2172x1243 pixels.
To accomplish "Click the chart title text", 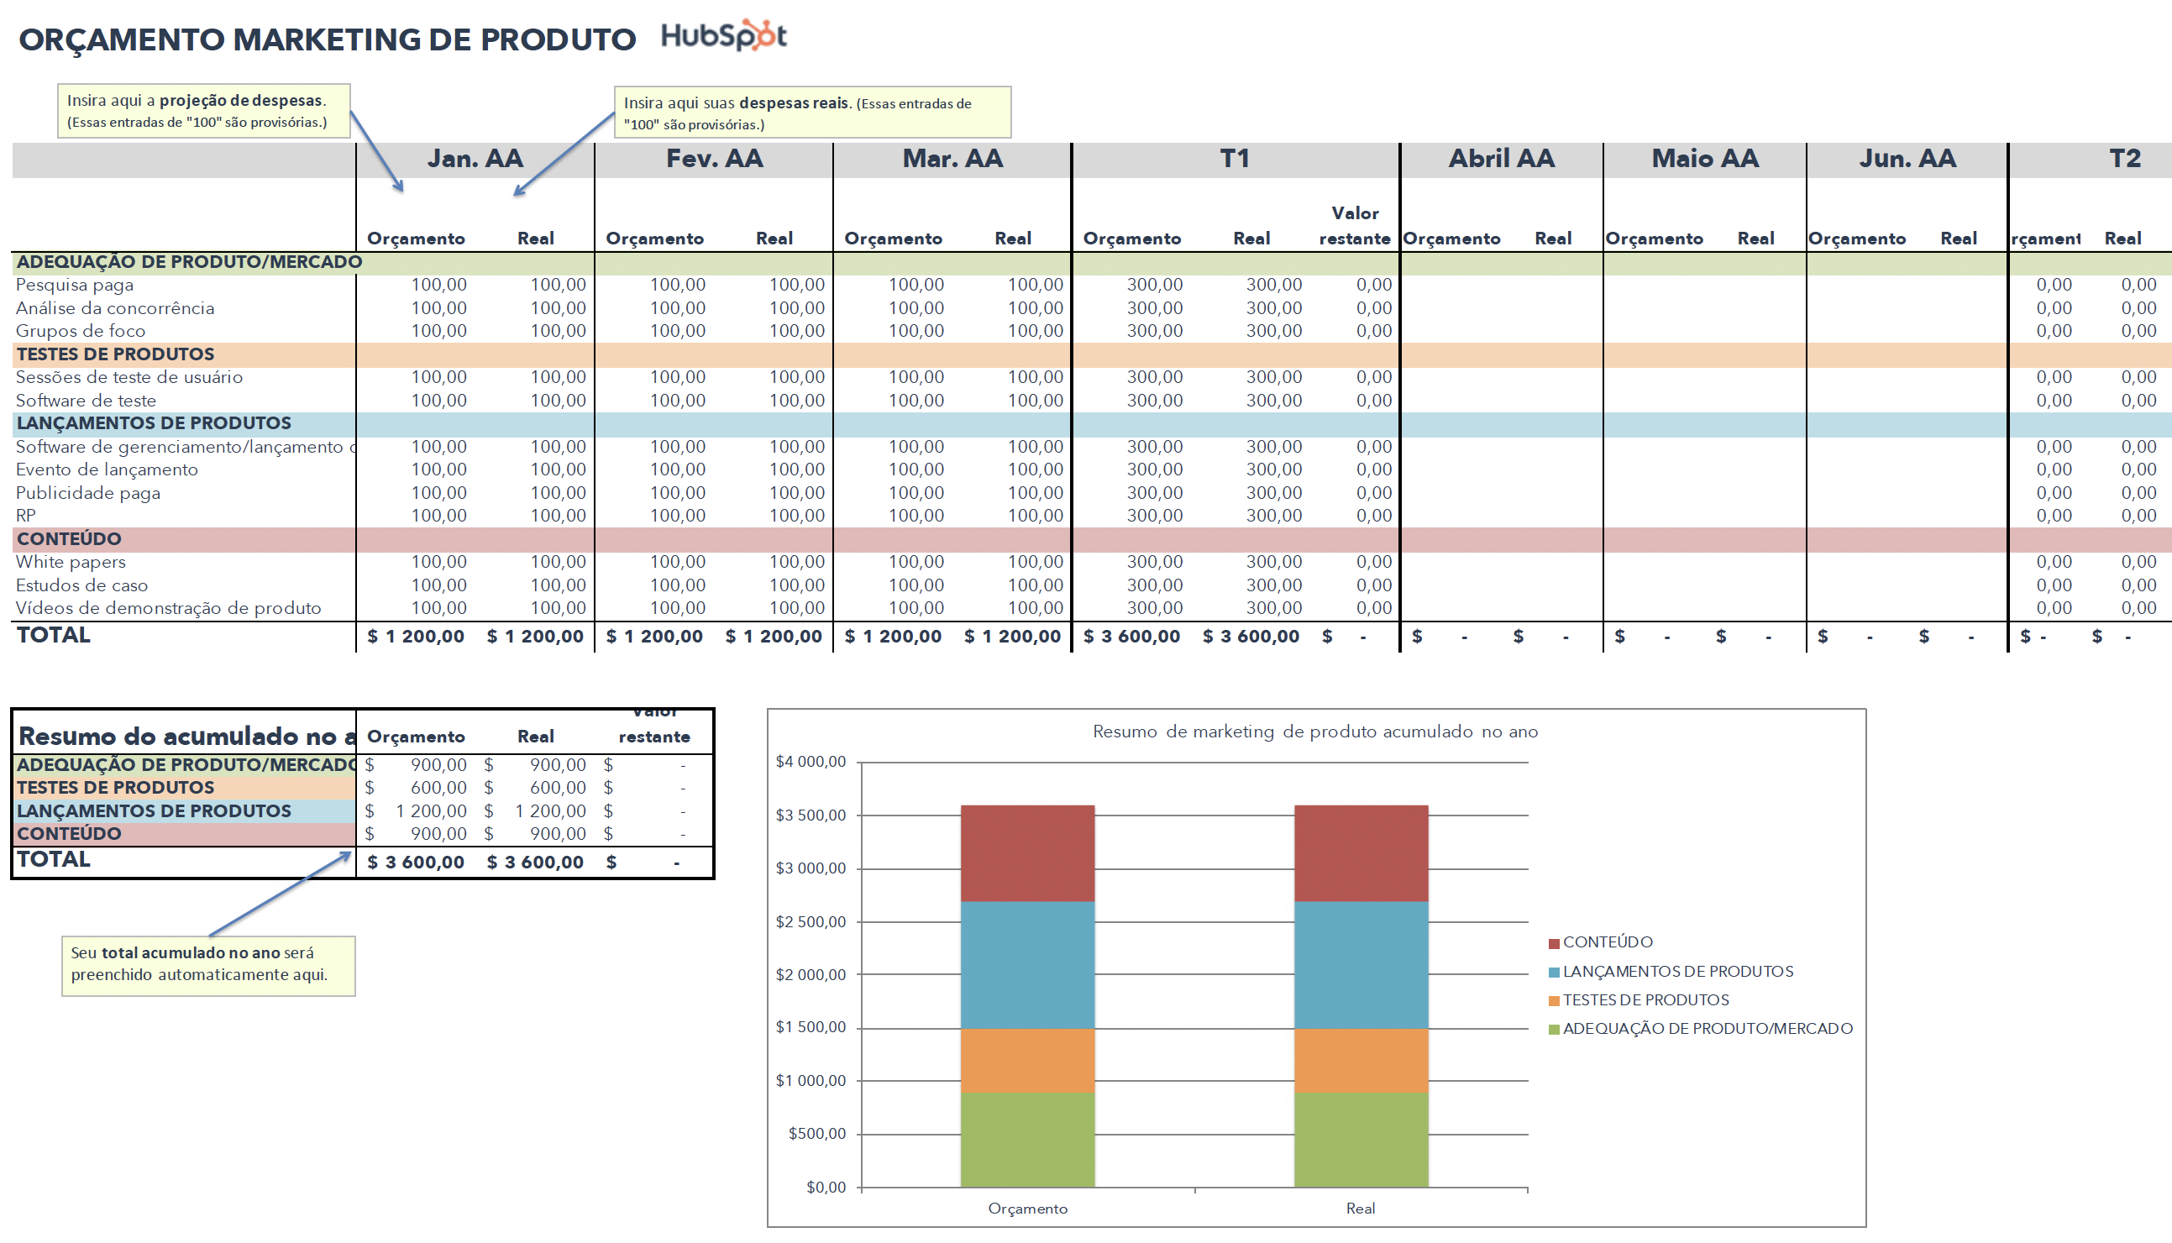I will (1315, 732).
